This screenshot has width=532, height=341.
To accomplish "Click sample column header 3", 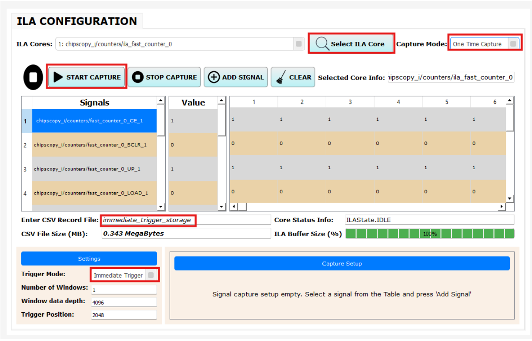I will click(x=350, y=102).
